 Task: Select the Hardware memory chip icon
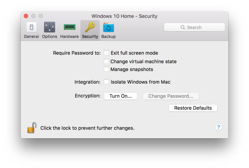coord(69,27)
